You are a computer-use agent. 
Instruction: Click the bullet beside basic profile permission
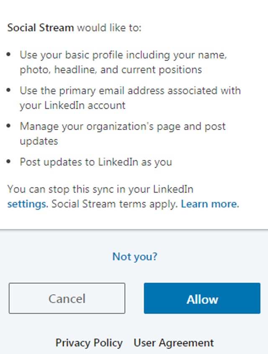[9, 54]
